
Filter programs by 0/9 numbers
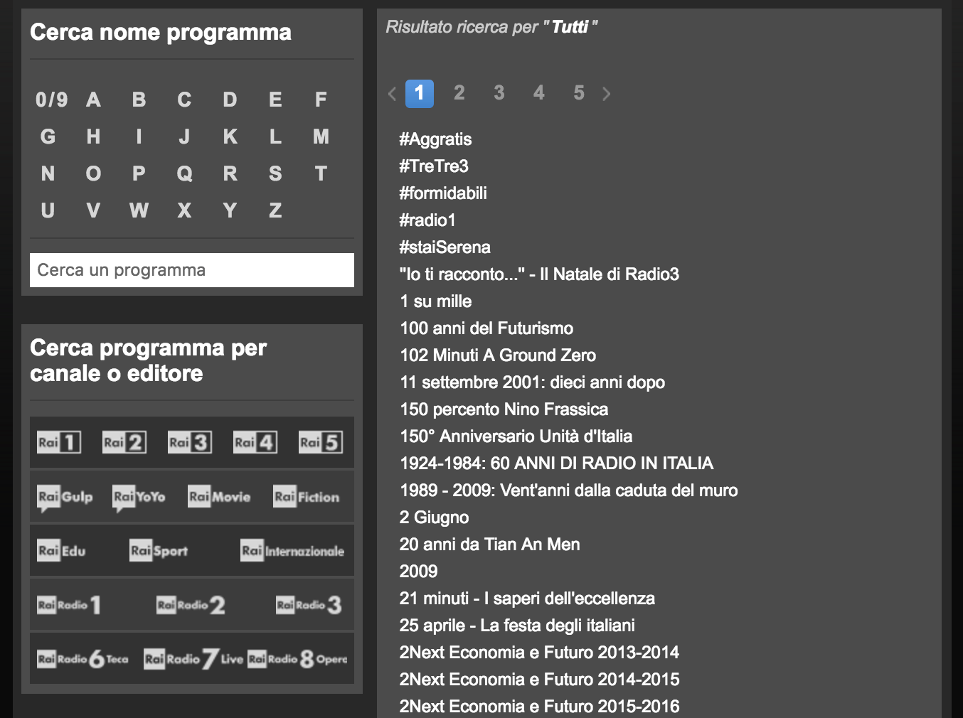tap(51, 100)
